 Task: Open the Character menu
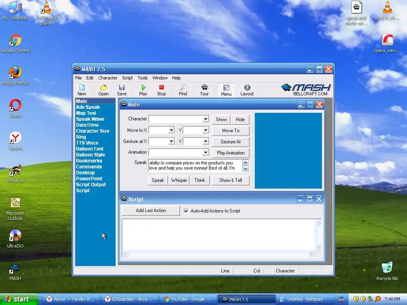pyautogui.click(x=108, y=78)
